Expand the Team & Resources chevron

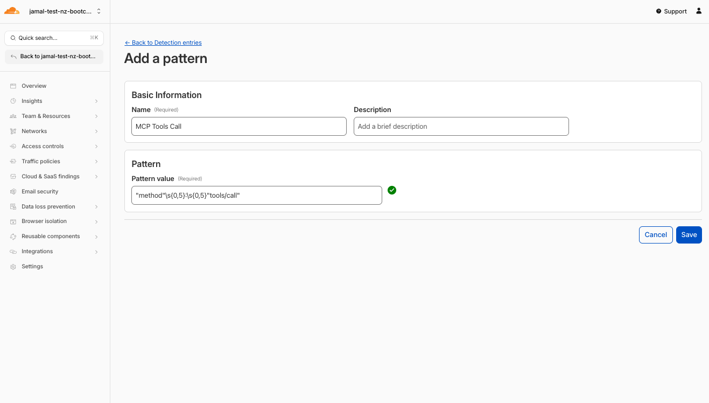point(96,116)
